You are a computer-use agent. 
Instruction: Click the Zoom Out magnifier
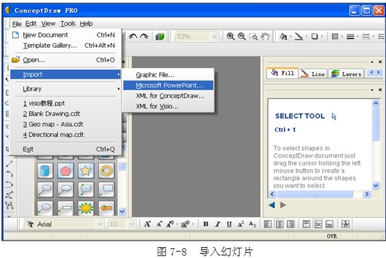(x=242, y=37)
